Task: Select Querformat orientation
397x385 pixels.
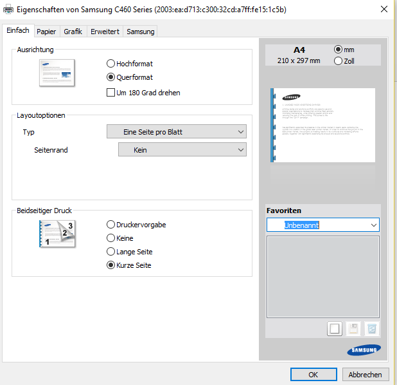Action: tap(130, 77)
